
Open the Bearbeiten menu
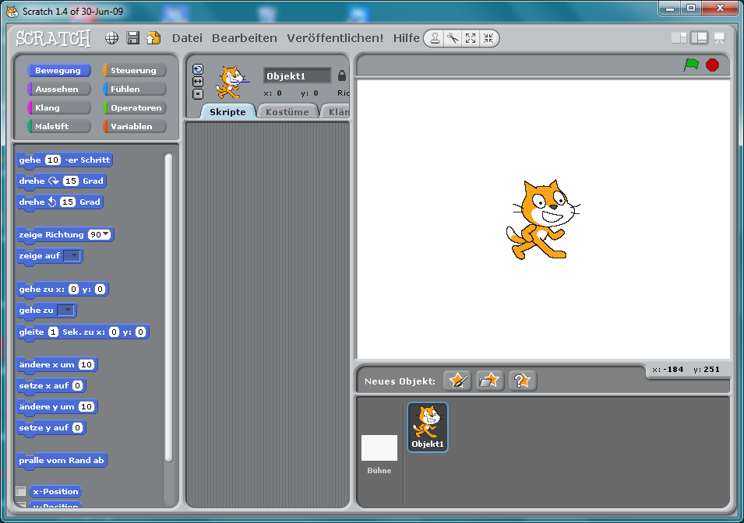coord(245,38)
